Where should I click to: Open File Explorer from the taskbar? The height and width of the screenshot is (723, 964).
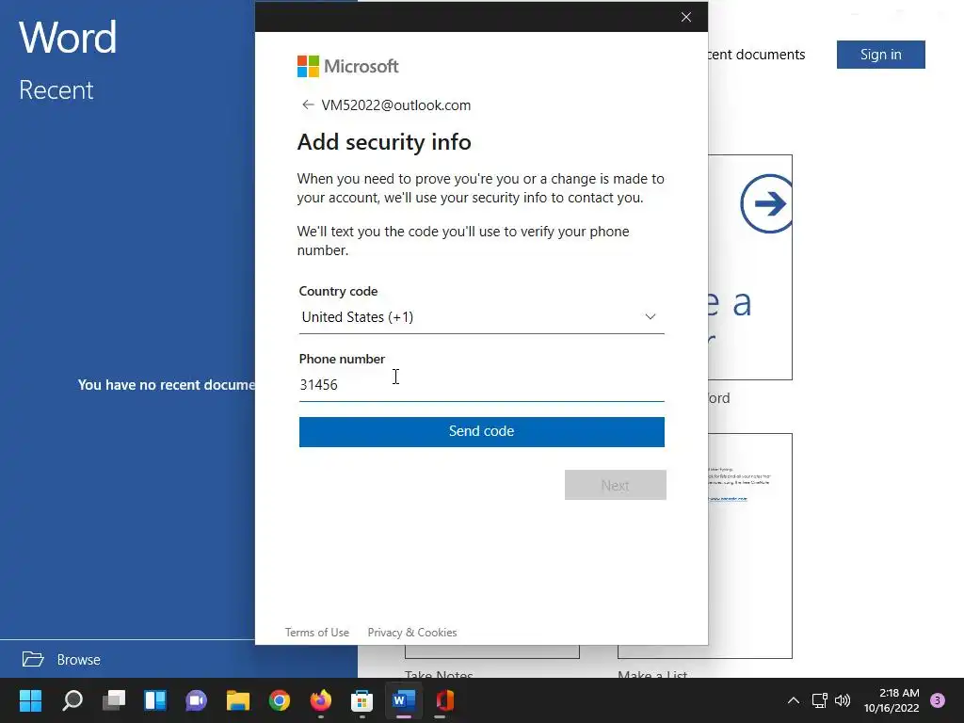pos(238,700)
